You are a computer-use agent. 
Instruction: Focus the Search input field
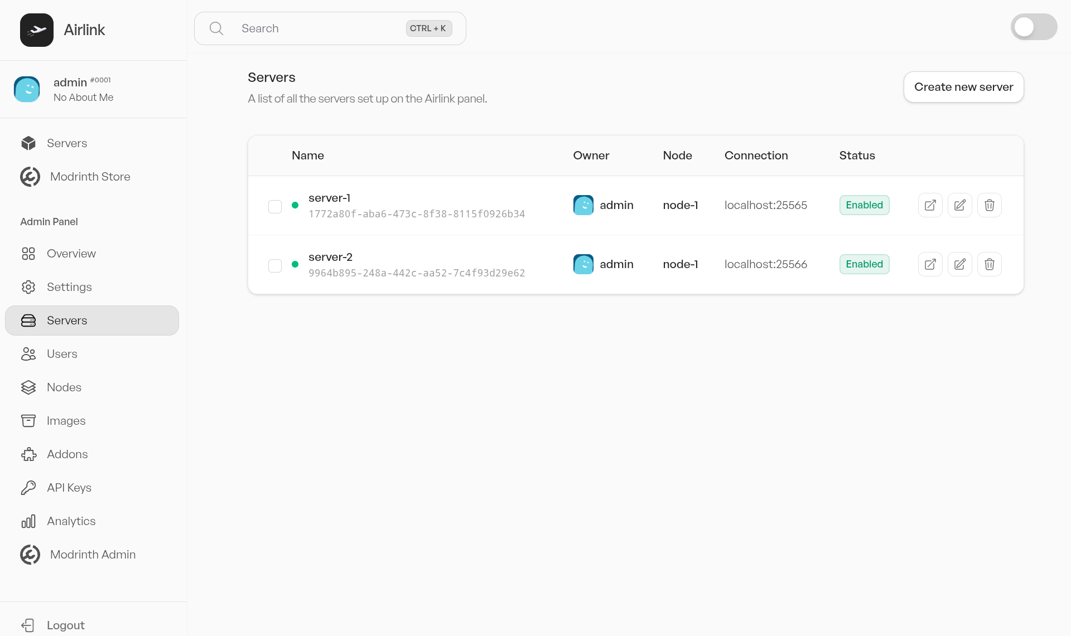click(x=318, y=28)
